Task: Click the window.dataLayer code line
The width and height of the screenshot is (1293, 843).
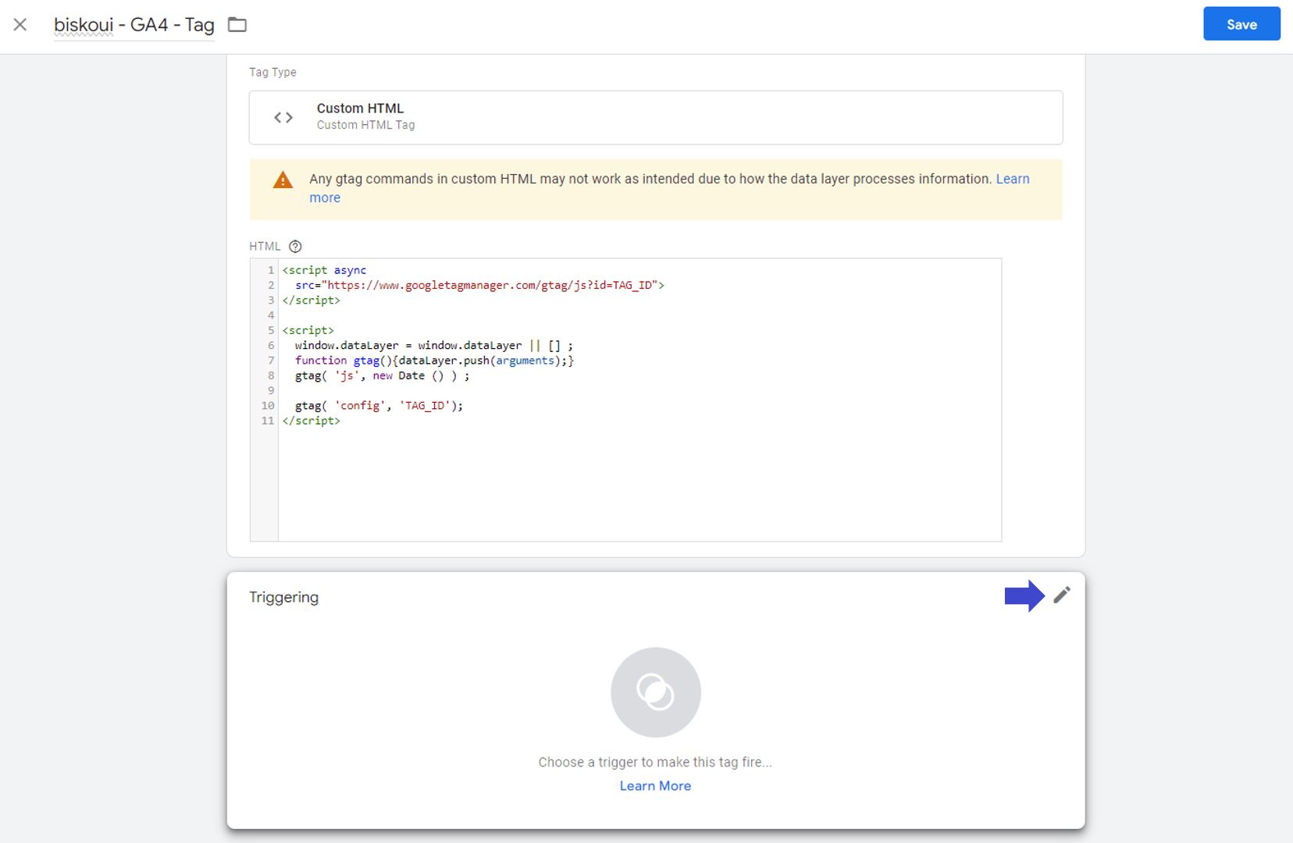Action: 433,345
